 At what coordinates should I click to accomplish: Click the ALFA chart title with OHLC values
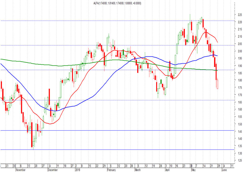point(117,3)
